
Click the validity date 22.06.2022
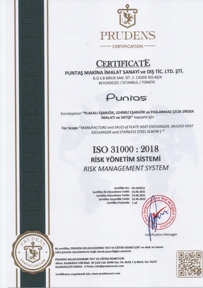pyautogui.click(x=139, y=199)
